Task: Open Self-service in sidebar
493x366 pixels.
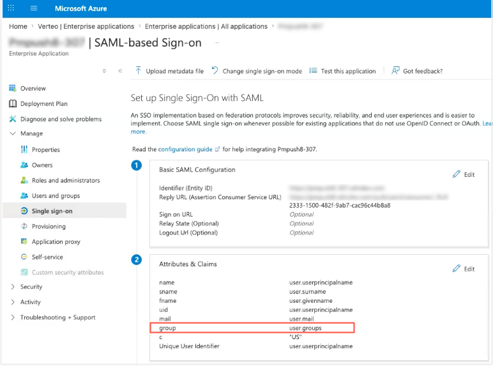Action: coord(47,257)
